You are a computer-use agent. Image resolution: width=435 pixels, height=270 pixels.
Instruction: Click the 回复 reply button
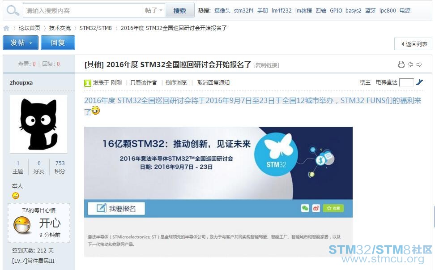(58, 43)
